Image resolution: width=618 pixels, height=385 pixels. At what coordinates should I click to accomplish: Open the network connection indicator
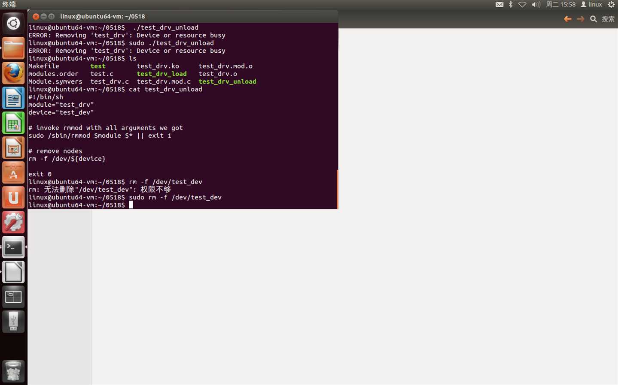tap(522, 4)
